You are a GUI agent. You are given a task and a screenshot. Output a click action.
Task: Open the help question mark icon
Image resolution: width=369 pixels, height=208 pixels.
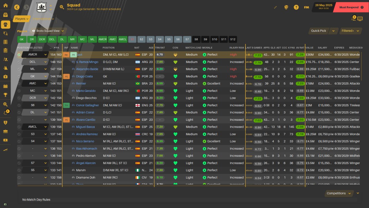tap(296, 7)
